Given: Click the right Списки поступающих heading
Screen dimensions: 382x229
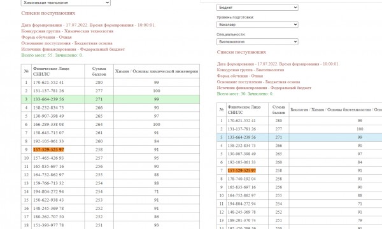Looking at the screenshot, I should (241, 52).
